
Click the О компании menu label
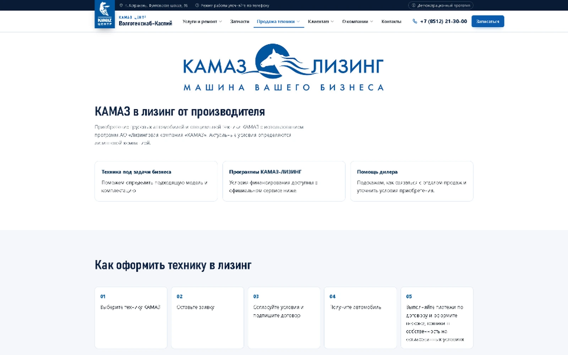tap(355, 21)
